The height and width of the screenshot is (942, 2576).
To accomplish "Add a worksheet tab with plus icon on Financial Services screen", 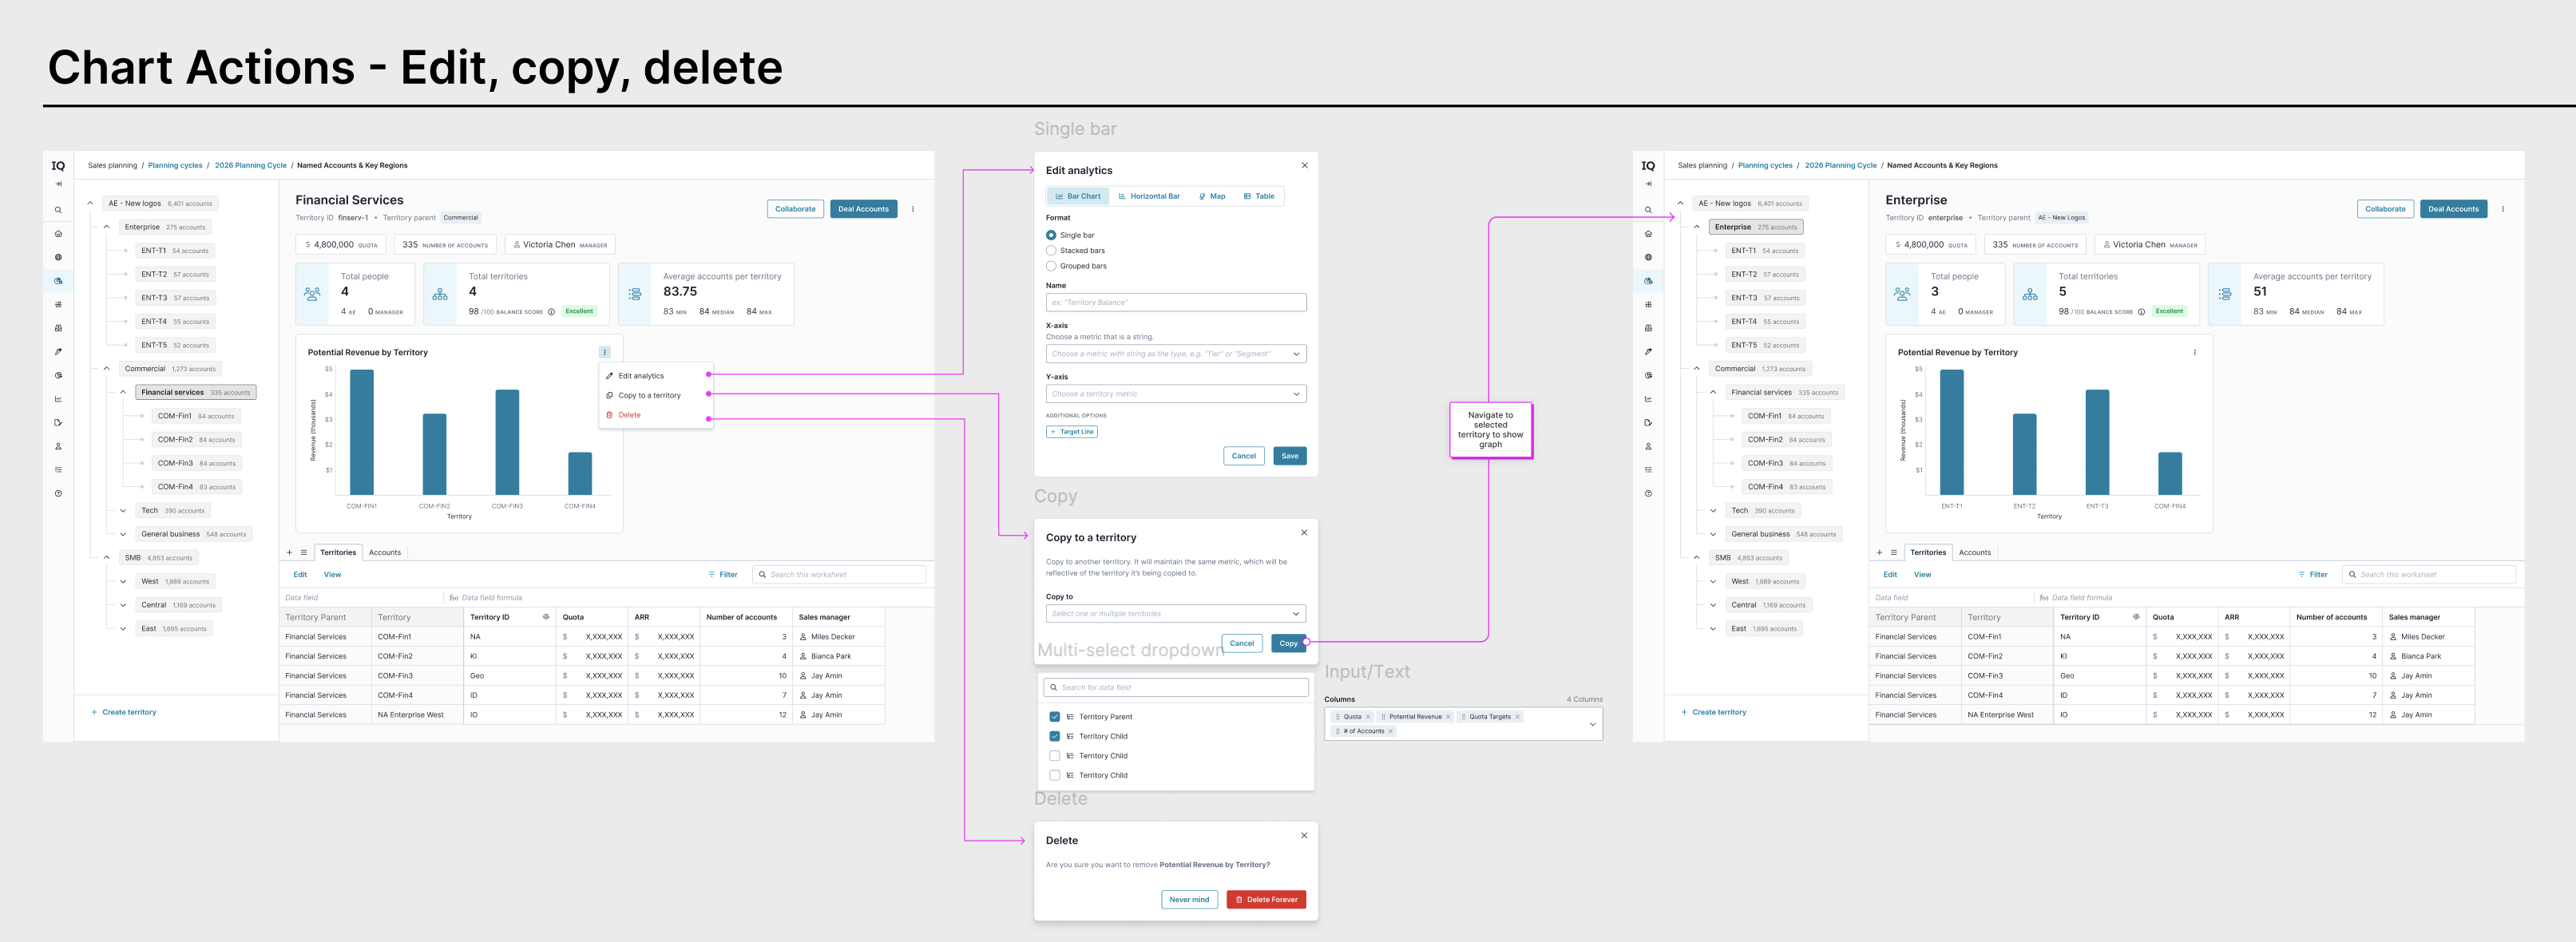I will [x=290, y=552].
